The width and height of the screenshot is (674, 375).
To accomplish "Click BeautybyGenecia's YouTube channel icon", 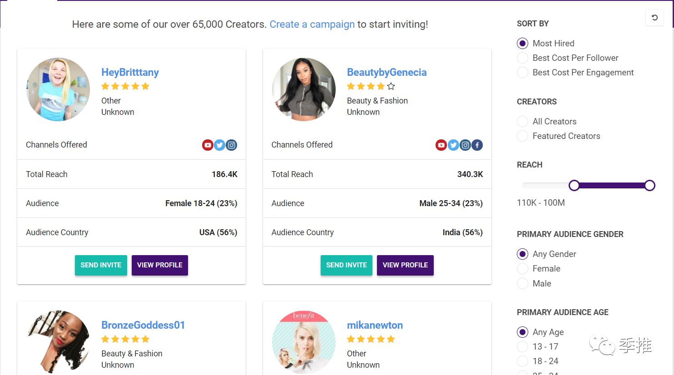I will click(x=441, y=145).
